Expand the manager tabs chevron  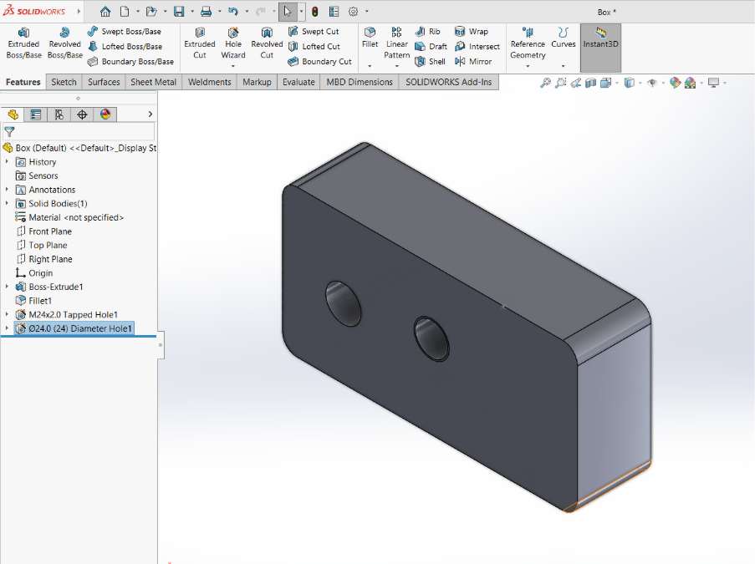tap(150, 114)
